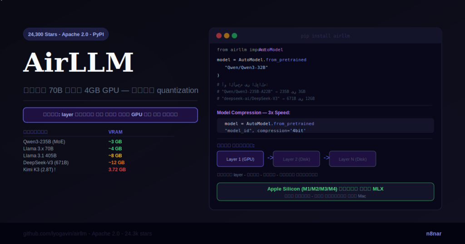The image size is (465, 244).
Task: Click the 'Model Compression — 3x Speed:' heading
Action: [x=253, y=113]
